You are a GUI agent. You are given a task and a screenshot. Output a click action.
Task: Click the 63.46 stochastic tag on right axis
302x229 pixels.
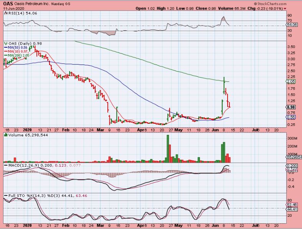[292, 205]
